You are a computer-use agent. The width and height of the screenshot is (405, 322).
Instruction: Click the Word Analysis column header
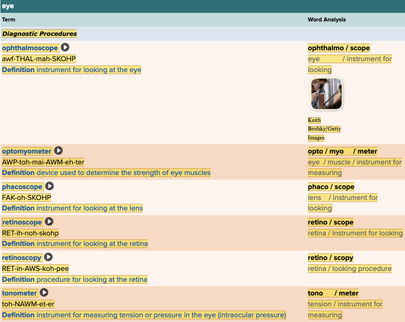[326, 19]
